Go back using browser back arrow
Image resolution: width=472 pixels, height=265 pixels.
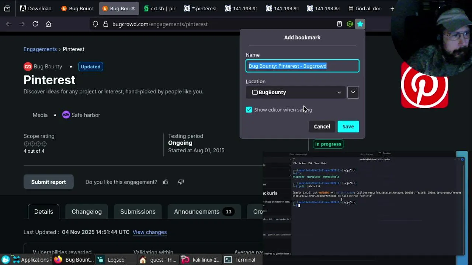(x=9, y=24)
